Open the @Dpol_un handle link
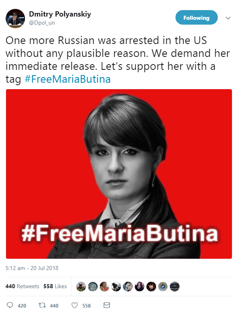The height and width of the screenshot is (312, 240). [x=42, y=23]
